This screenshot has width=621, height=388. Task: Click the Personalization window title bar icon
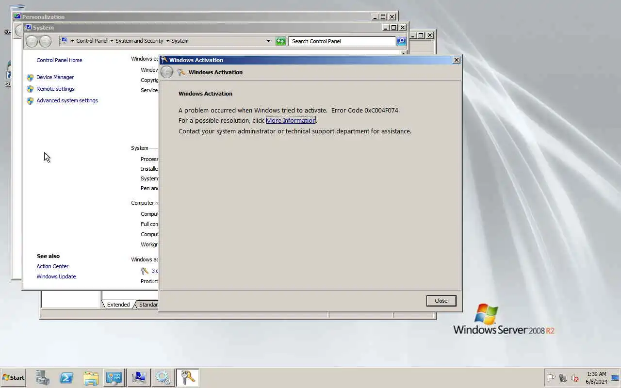pos(17,16)
